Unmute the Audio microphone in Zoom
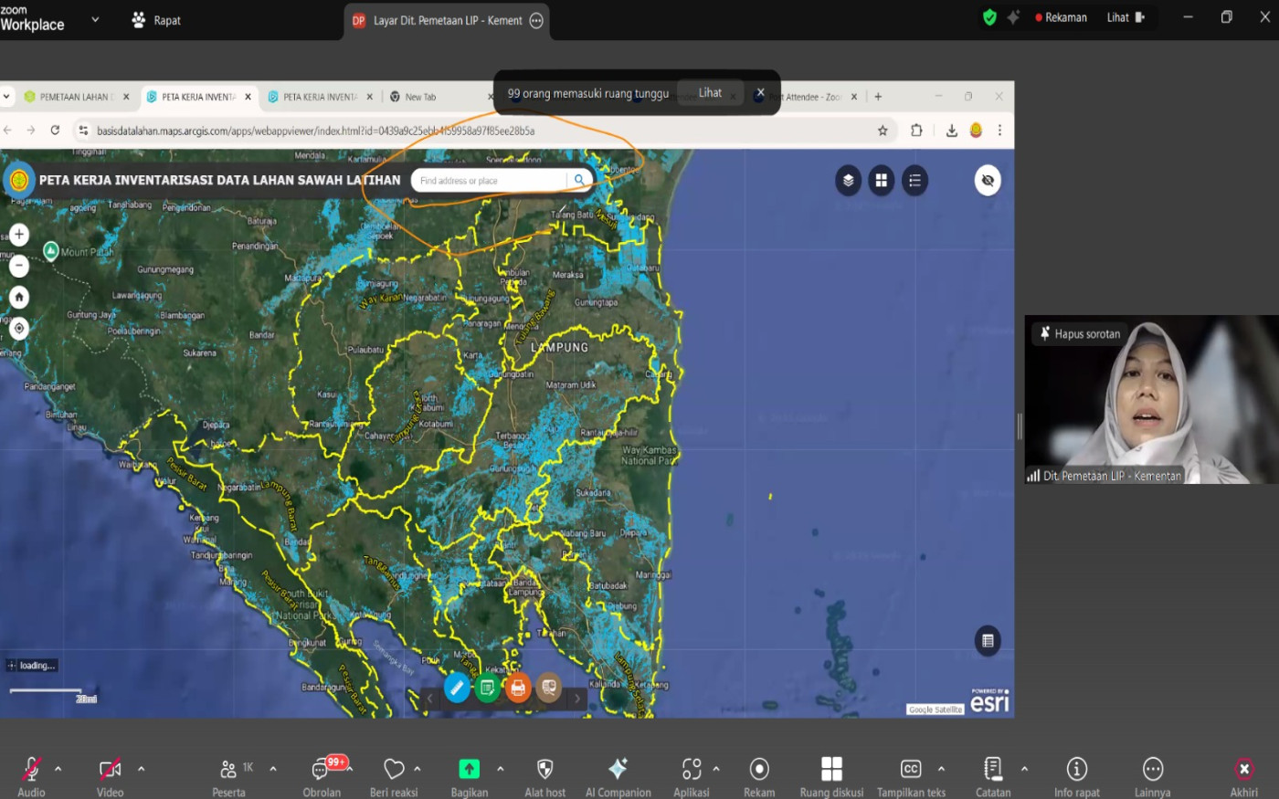This screenshot has height=799, width=1279. coord(31,770)
